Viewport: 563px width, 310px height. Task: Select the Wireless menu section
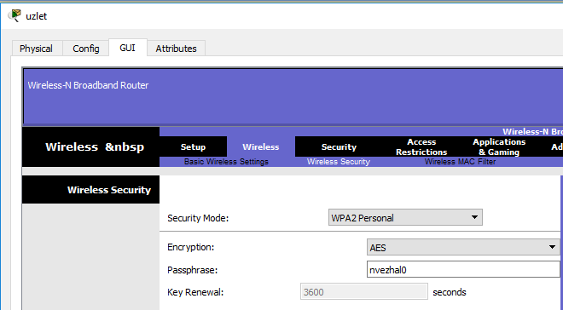pyautogui.click(x=261, y=147)
